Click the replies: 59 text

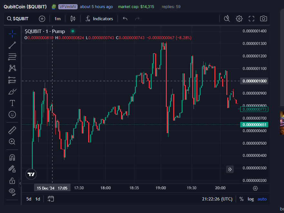point(171,7)
